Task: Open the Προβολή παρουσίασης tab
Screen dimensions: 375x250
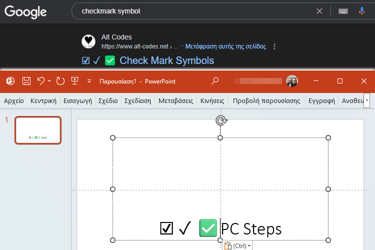Action: point(266,100)
